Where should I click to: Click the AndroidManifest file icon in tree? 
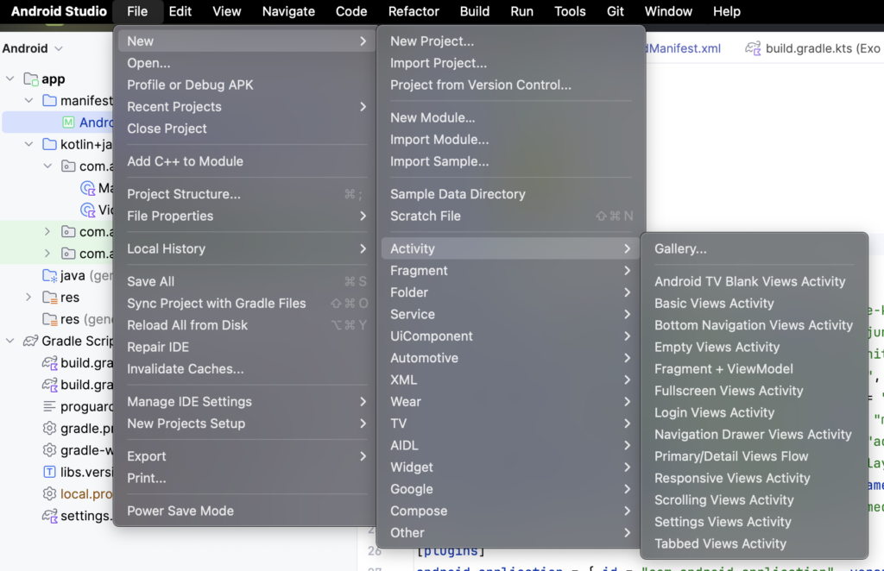tap(68, 122)
